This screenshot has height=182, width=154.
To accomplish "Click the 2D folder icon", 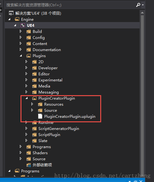I will click(35, 62).
